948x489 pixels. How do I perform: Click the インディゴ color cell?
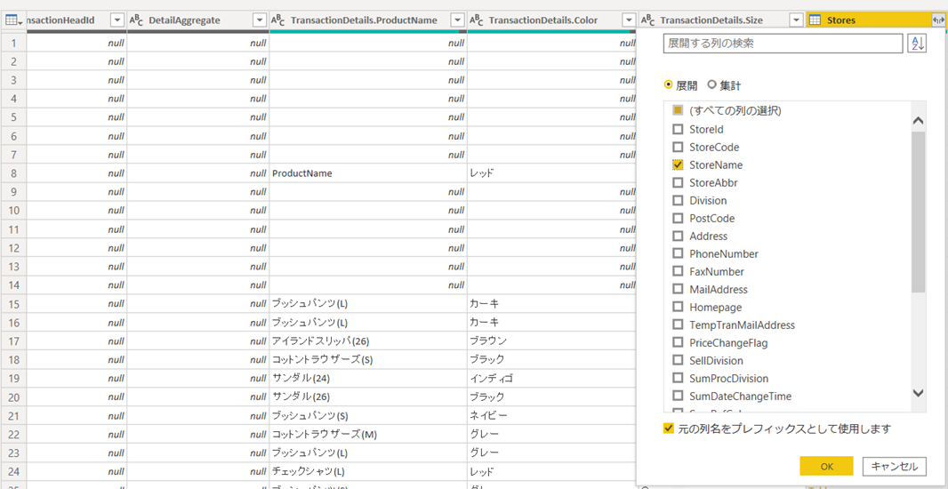[x=552, y=379]
